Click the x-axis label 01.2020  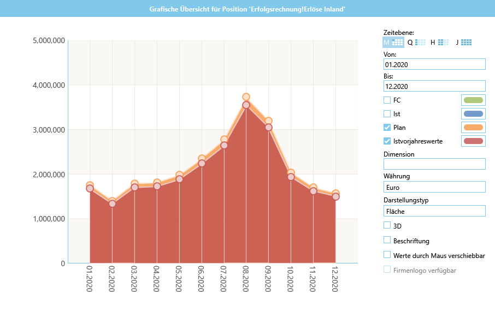pyautogui.click(x=90, y=279)
